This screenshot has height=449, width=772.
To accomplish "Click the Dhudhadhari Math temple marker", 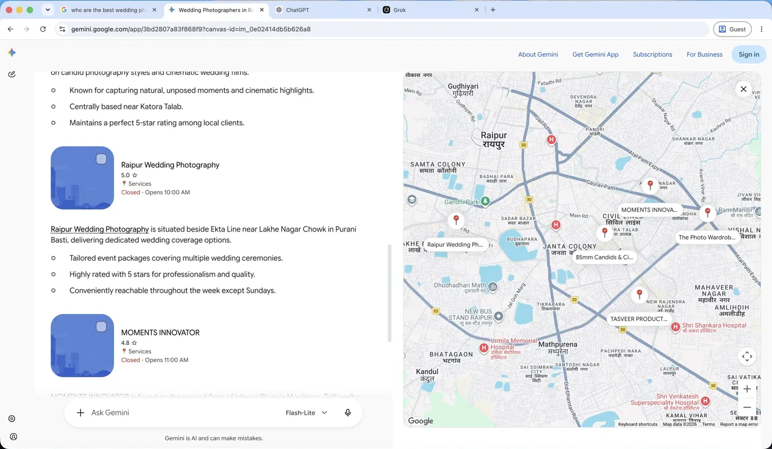I will (x=492, y=287).
